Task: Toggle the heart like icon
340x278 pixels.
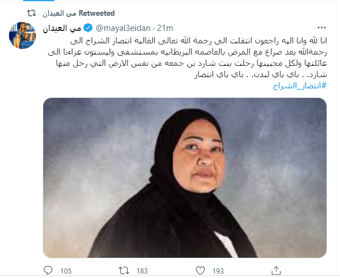Action: click(200, 271)
